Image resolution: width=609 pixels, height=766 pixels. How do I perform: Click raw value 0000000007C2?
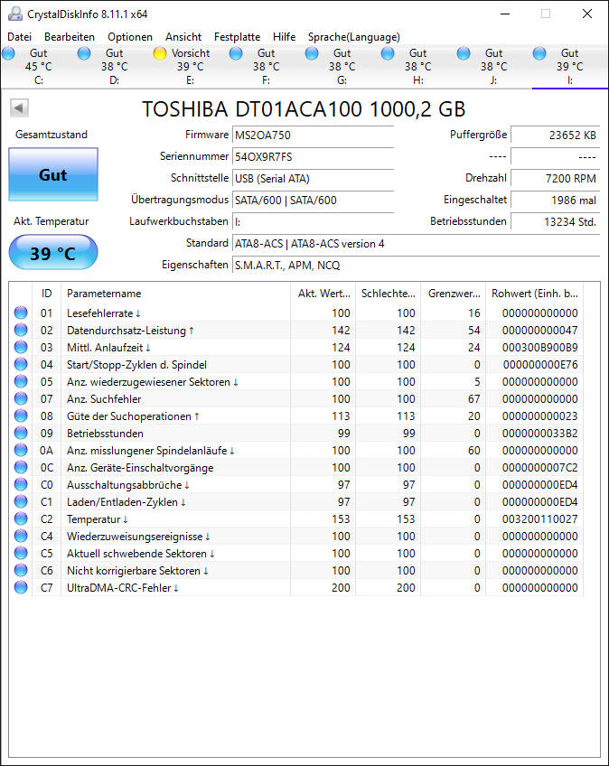tap(539, 468)
